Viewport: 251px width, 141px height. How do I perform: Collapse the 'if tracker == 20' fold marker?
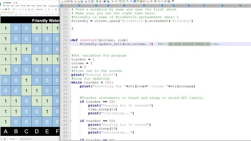click(x=71, y=102)
